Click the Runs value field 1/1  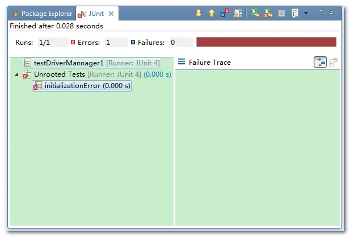[x=53, y=42]
